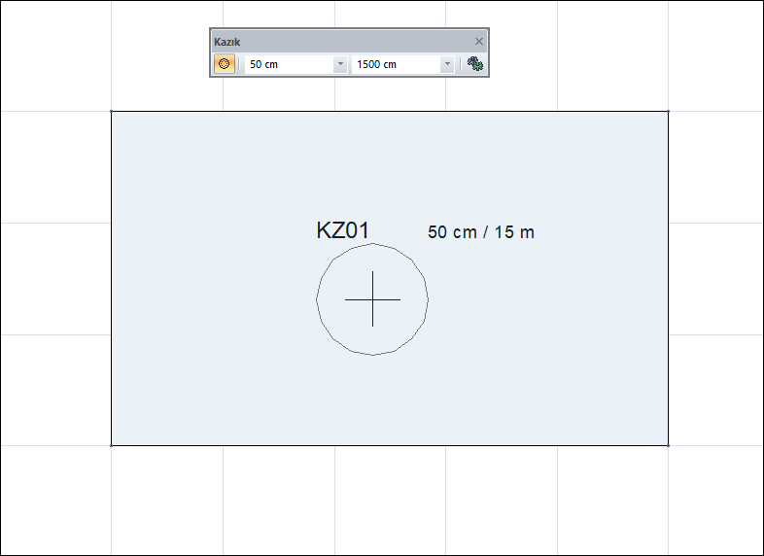Select the KZ01 pile label

342,230
